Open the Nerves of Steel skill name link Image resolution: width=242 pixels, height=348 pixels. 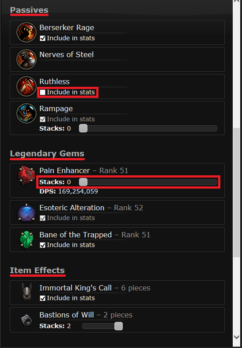point(66,54)
